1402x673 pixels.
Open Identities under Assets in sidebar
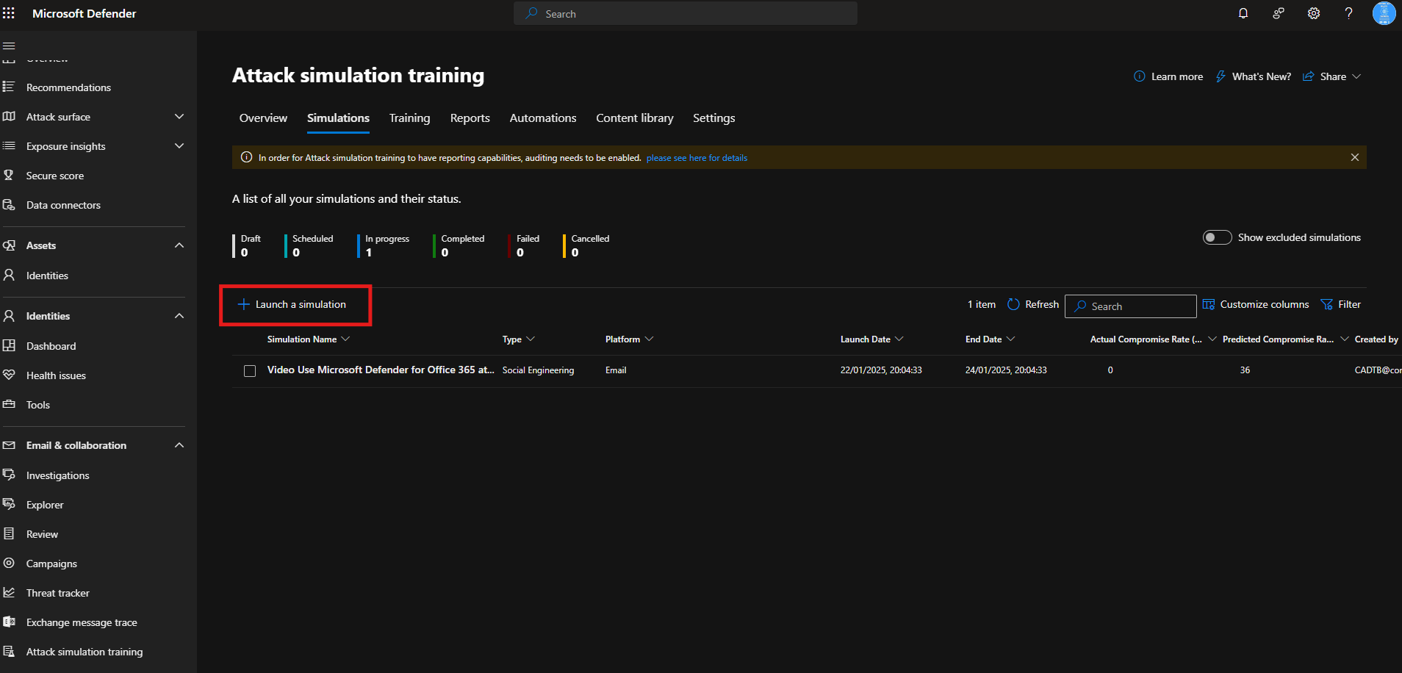tap(47, 276)
